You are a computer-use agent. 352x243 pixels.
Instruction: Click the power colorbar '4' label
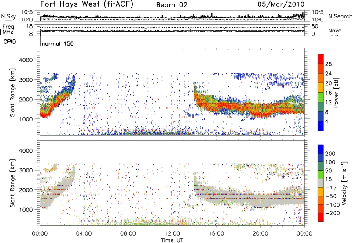(326, 122)
